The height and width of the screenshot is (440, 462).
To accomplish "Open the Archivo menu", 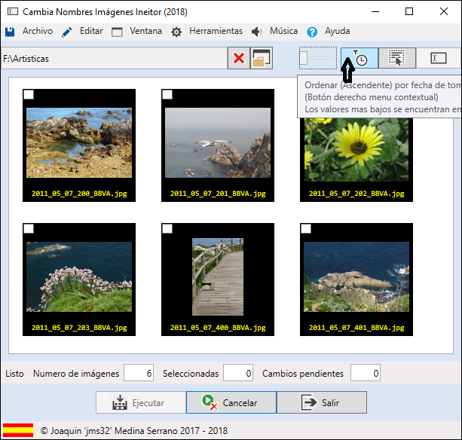I will point(38,31).
